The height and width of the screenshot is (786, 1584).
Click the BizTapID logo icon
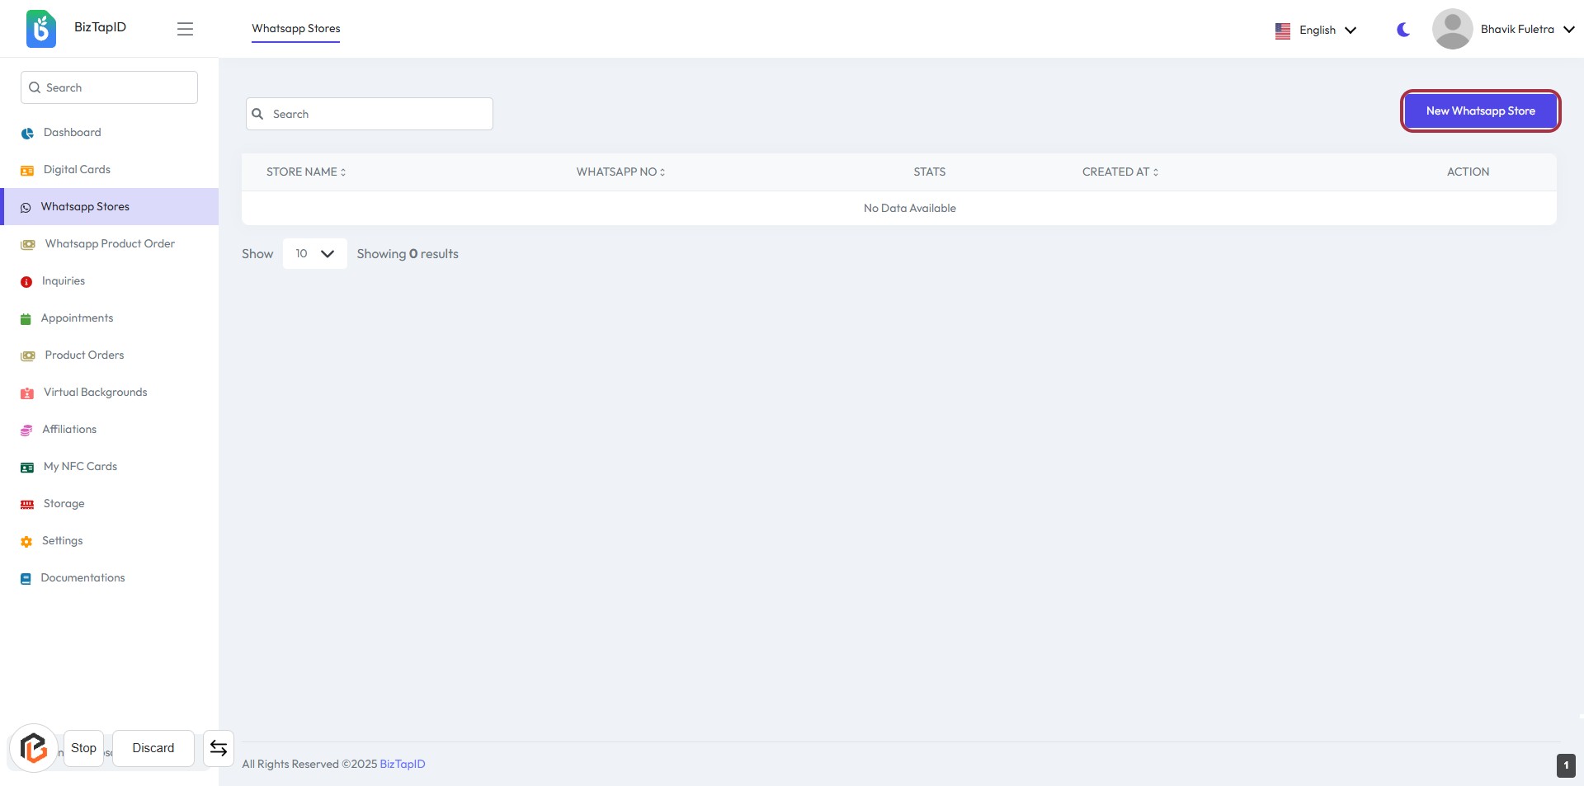pos(40,29)
